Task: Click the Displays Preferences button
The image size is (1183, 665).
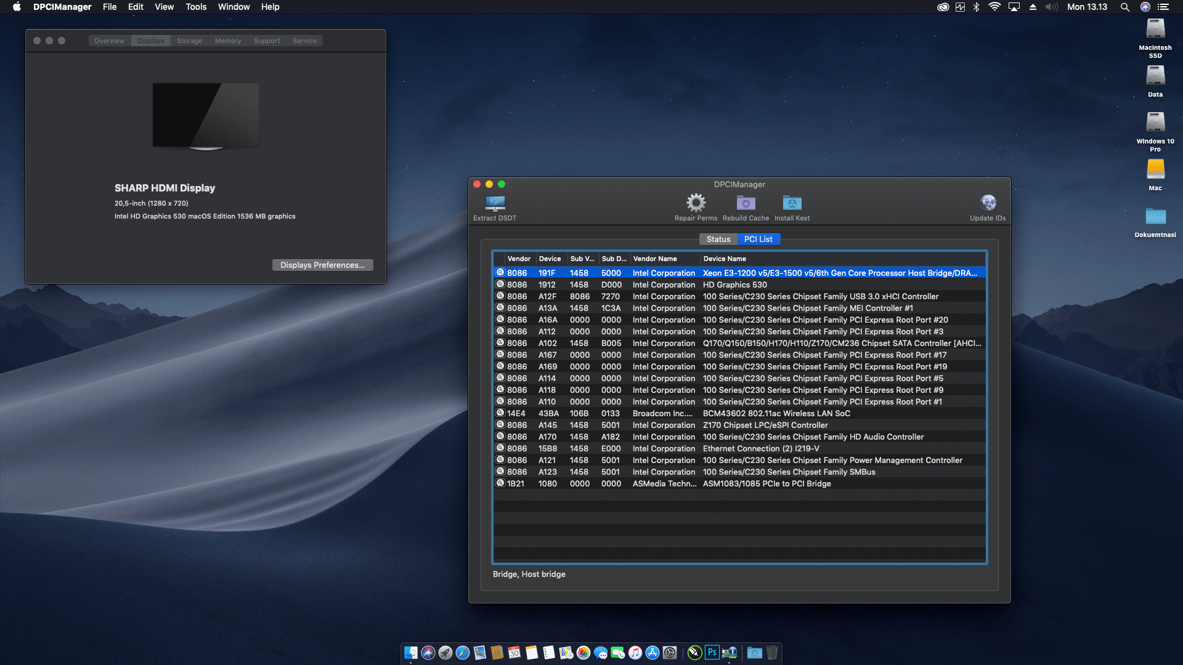Action: [322, 265]
